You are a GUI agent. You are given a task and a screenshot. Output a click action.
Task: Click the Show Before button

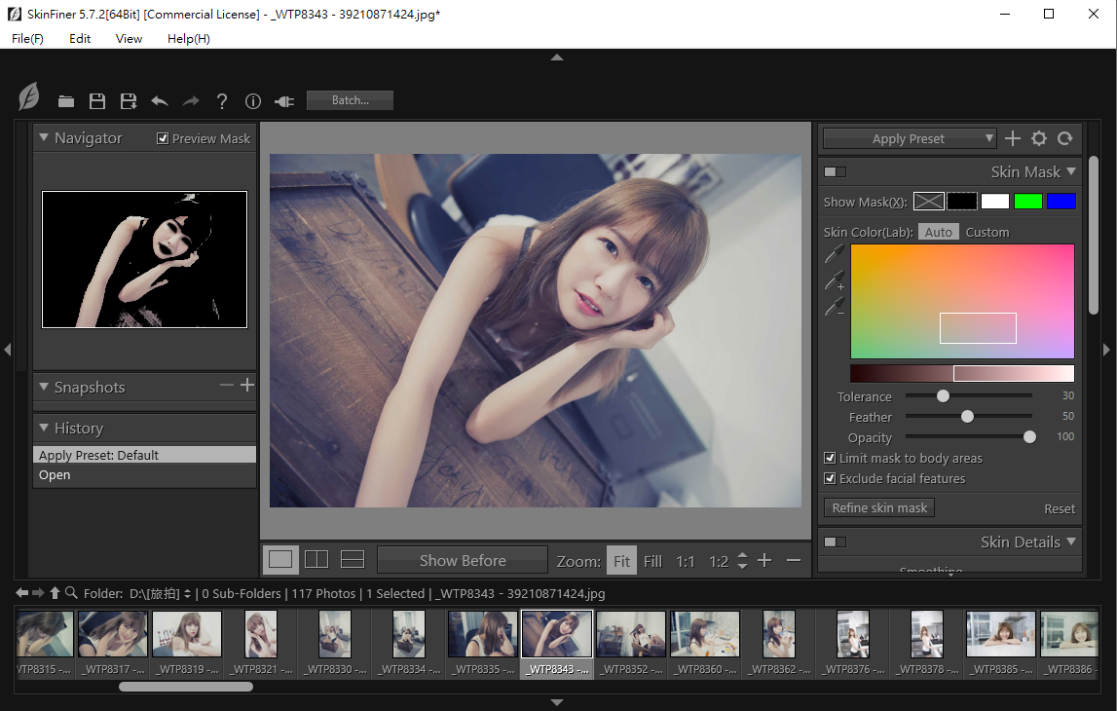tap(463, 560)
